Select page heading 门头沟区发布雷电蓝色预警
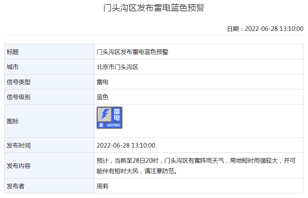Screen dimensions: 308x198 point(154,8)
